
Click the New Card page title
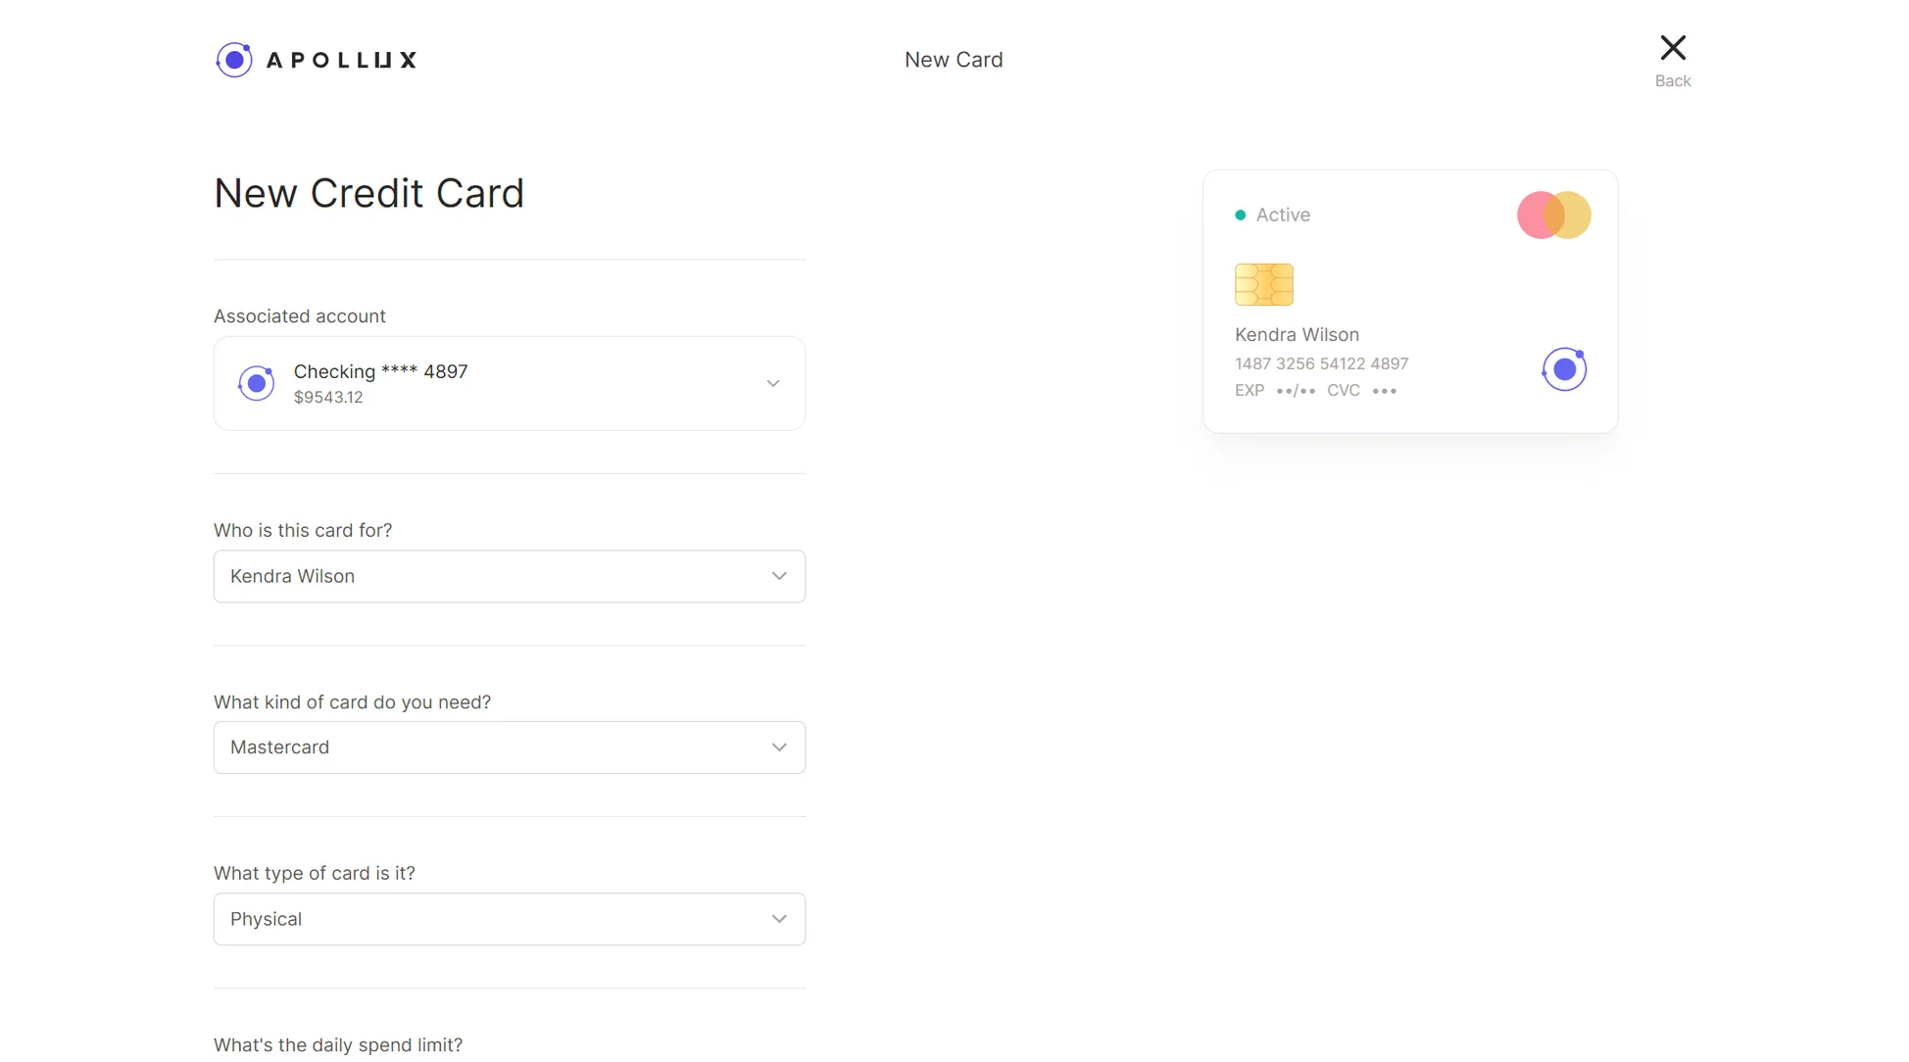pos(954,60)
